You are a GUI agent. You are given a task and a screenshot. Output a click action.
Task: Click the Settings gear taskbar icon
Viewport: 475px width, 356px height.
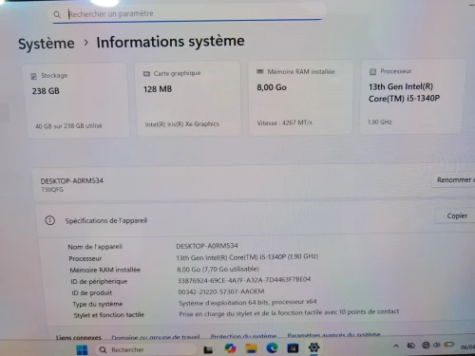(x=313, y=347)
